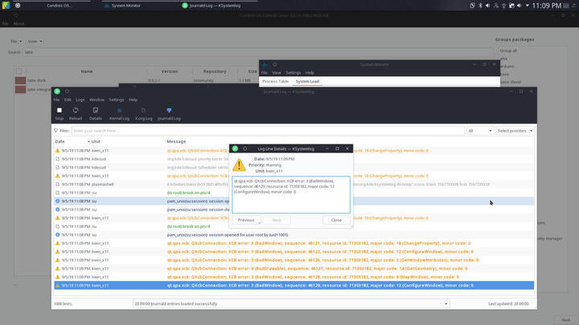Select the row with major code: 8 (MapWindow)
This screenshot has width=579, height=325.
[x=294, y=277]
